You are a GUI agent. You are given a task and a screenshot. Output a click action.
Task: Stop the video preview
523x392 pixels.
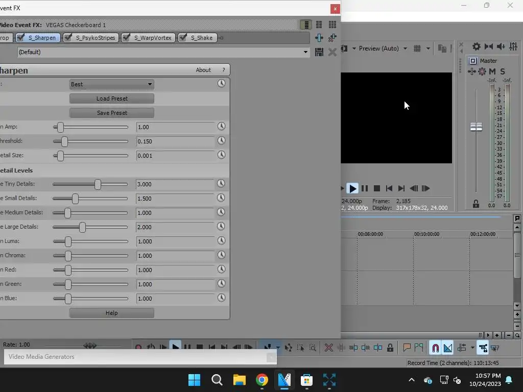[x=377, y=189]
